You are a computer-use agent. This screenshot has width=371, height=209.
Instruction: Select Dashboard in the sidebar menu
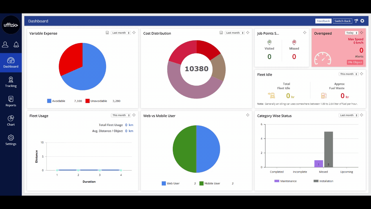(x=11, y=63)
